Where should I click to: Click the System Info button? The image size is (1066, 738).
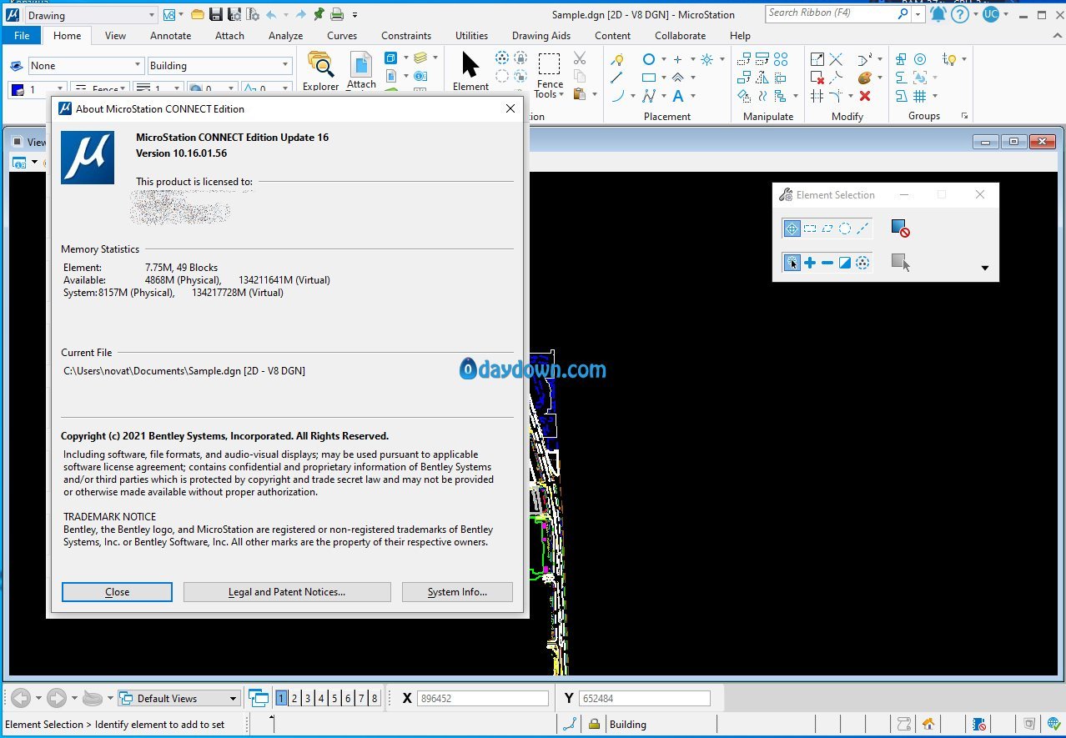[457, 592]
